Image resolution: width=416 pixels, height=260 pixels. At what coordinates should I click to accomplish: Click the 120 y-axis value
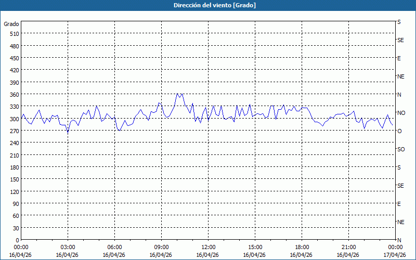[x=15, y=191]
